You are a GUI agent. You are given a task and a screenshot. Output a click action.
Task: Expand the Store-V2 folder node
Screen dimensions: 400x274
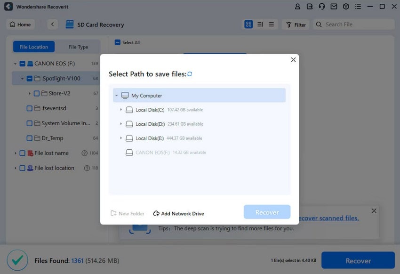tap(30, 93)
